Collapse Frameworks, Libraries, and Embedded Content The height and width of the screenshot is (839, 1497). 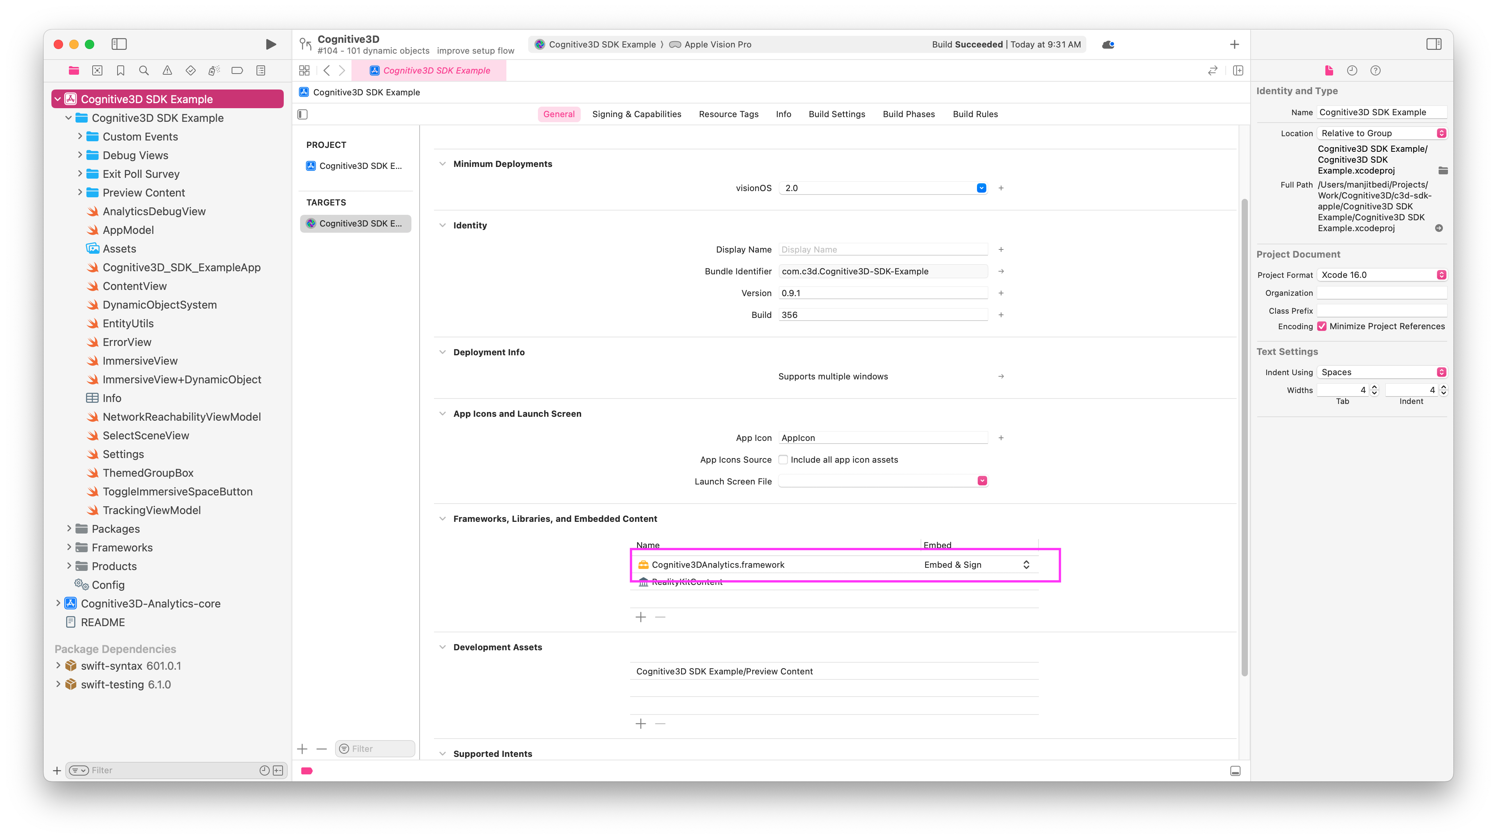(x=442, y=518)
